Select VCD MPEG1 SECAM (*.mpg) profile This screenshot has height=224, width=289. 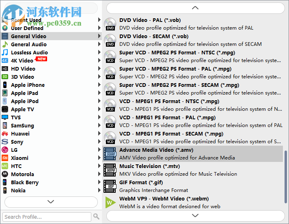point(193,138)
